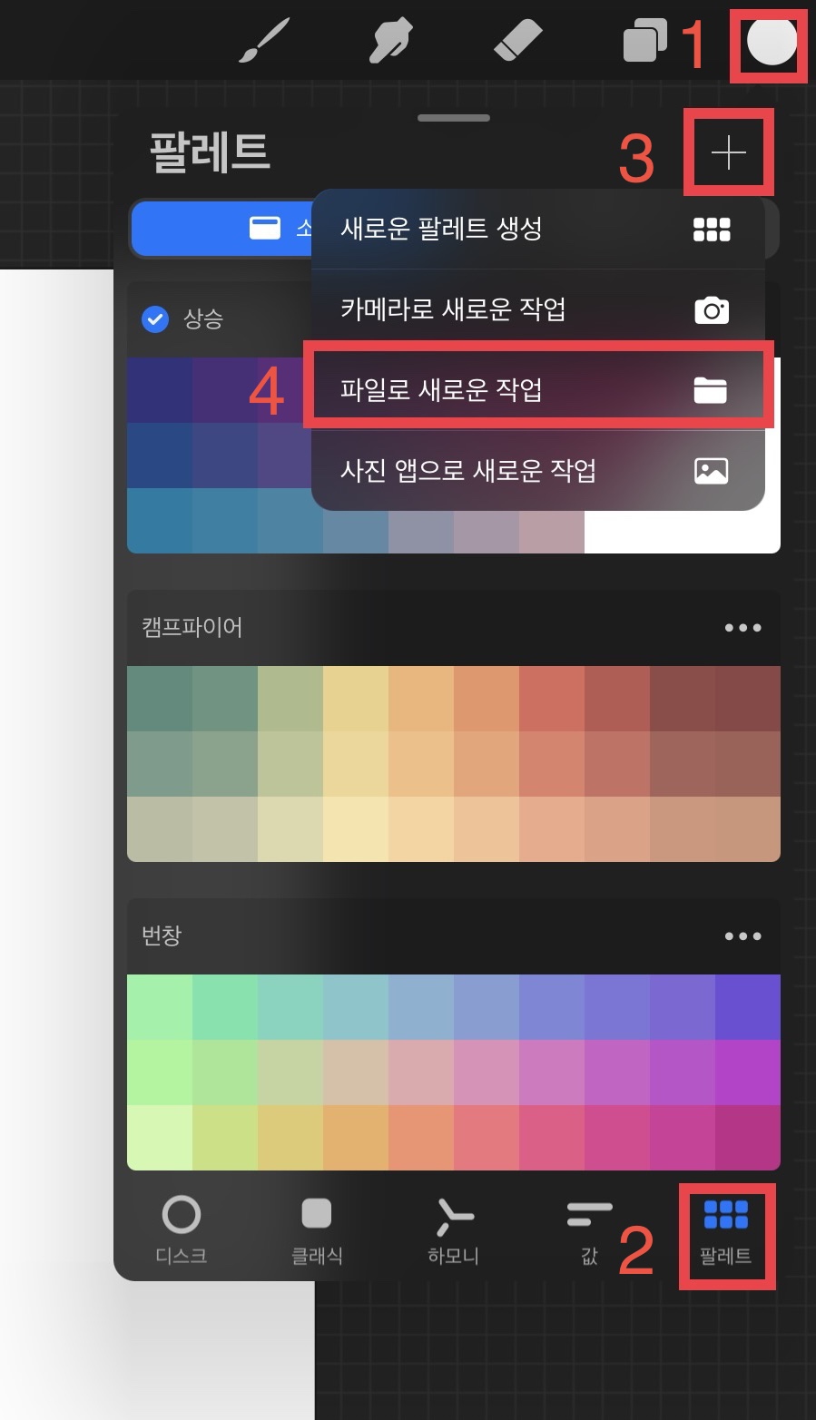Screen dimensions: 816x1420
Task: Click the 캠프파이어 palette name
Action: coord(192,628)
